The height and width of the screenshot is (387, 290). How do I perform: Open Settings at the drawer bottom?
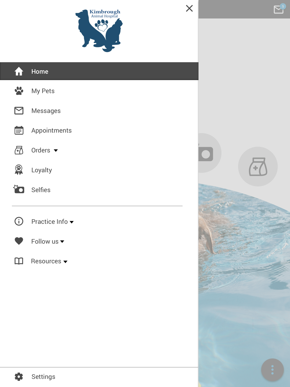coord(43,377)
